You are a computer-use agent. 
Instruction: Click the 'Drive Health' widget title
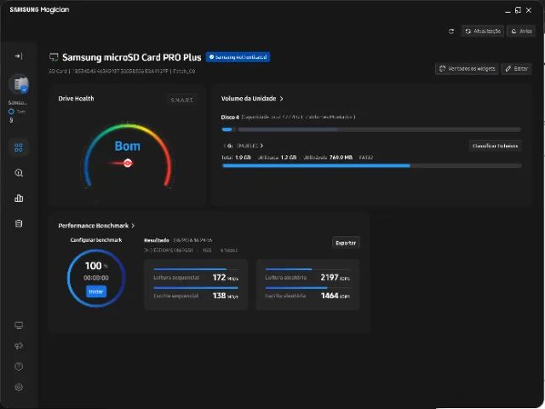[x=76, y=99]
